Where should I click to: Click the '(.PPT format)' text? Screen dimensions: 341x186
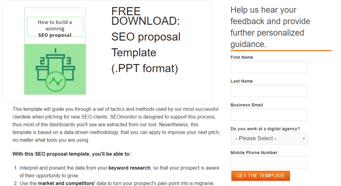(x=145, y=68)
